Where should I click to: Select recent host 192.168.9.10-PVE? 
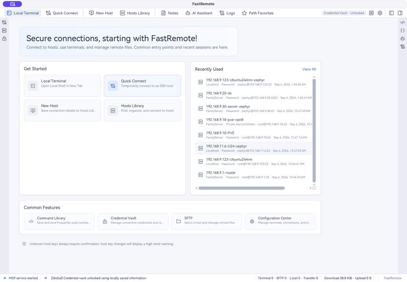(253, 135)
